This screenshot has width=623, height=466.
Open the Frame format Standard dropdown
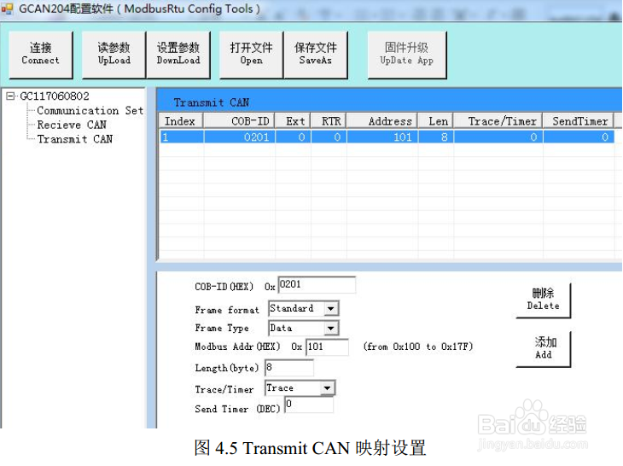click(x=330, y=308)
